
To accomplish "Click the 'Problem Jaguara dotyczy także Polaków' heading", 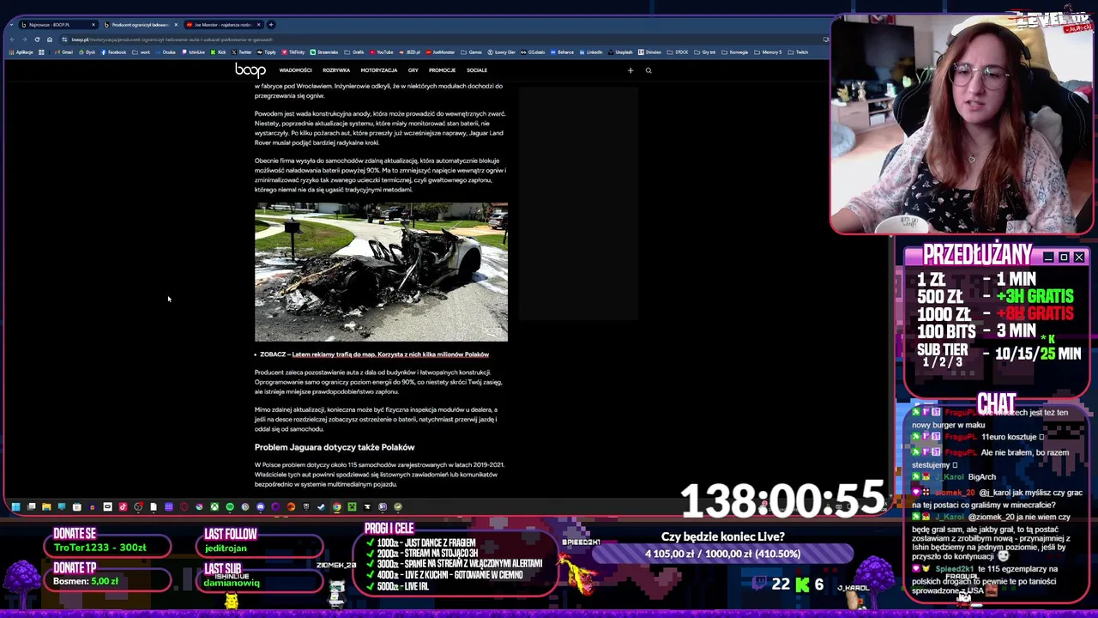I will [x=335, y=447].
